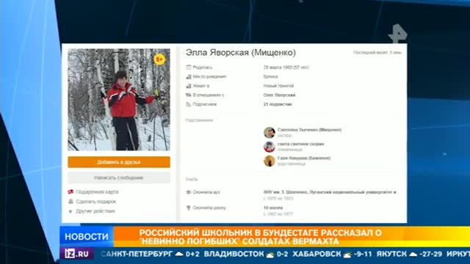Image resolution: width=470 pixels, height=264 pixels.
Task: Click the 'В отношениях с' relationship icon
Action: coord(189,95)
